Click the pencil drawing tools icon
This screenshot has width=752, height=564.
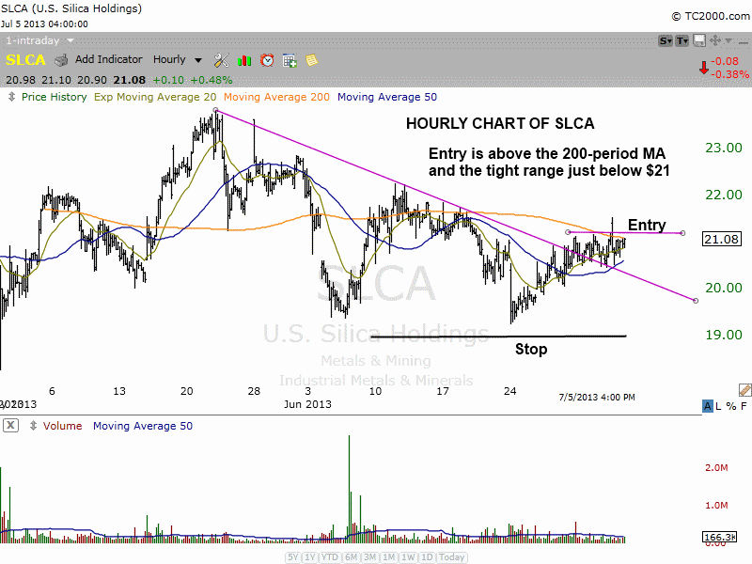pos(745,390)
